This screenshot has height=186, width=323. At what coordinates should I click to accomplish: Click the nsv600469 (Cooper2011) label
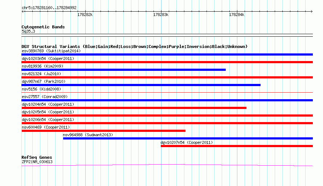point(46,127)
